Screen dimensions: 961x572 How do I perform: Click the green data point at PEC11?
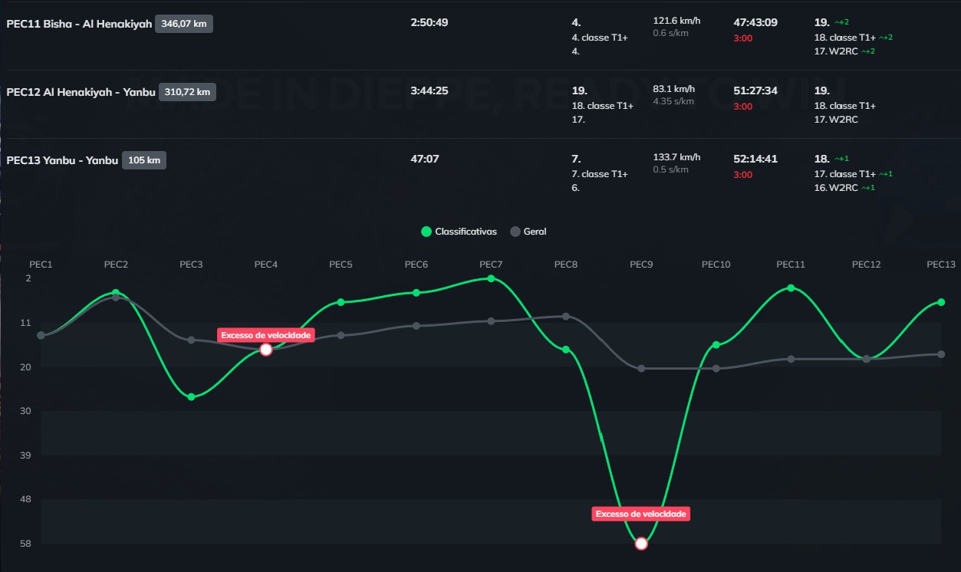(x=791, y=288)
